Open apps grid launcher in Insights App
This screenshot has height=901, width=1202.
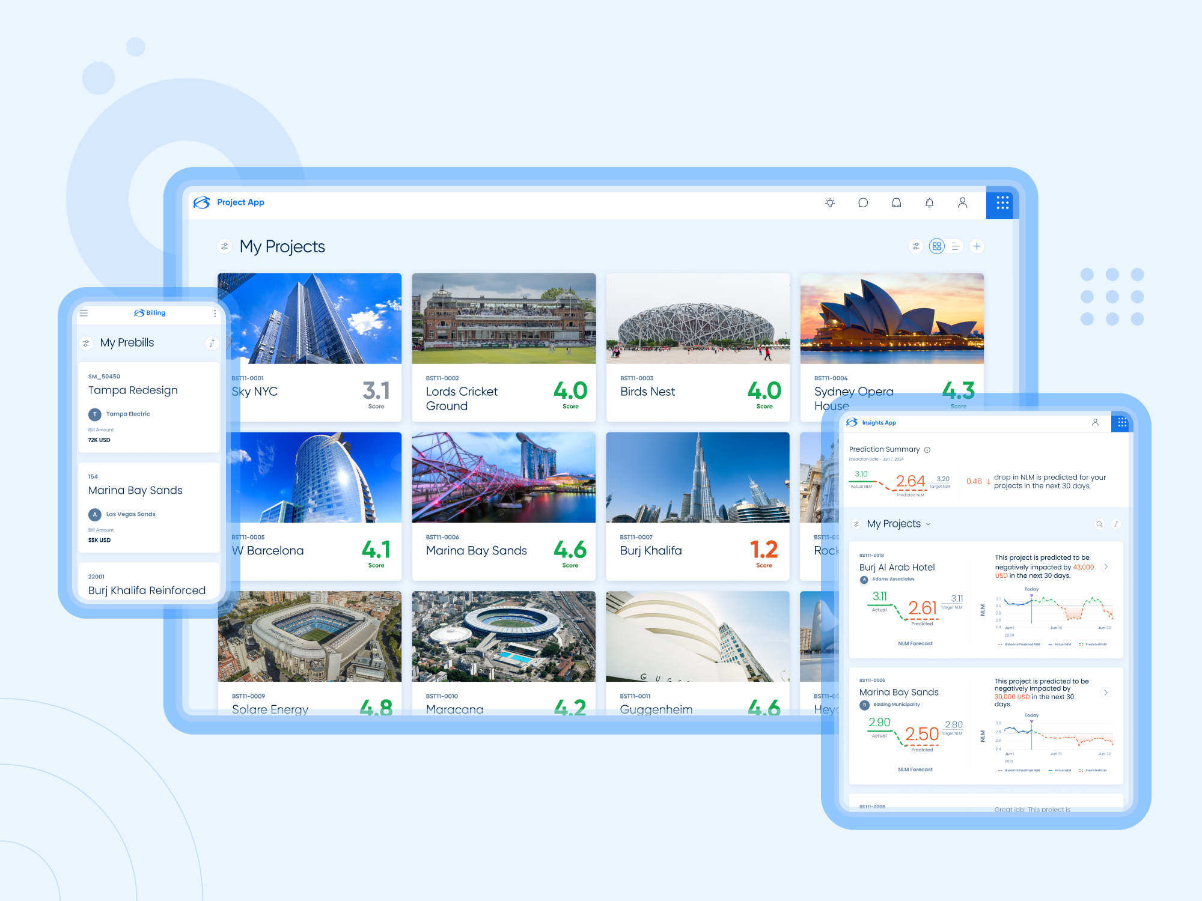tap(1121, 422)
